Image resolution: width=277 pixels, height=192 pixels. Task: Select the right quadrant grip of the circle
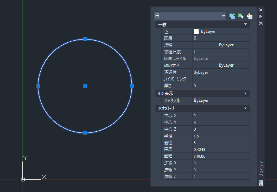[x=132, y=86]
